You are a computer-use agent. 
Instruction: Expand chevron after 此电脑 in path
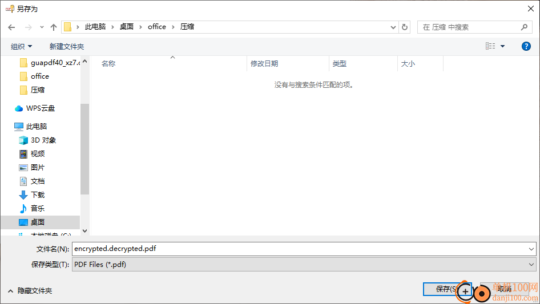[112, 27]
